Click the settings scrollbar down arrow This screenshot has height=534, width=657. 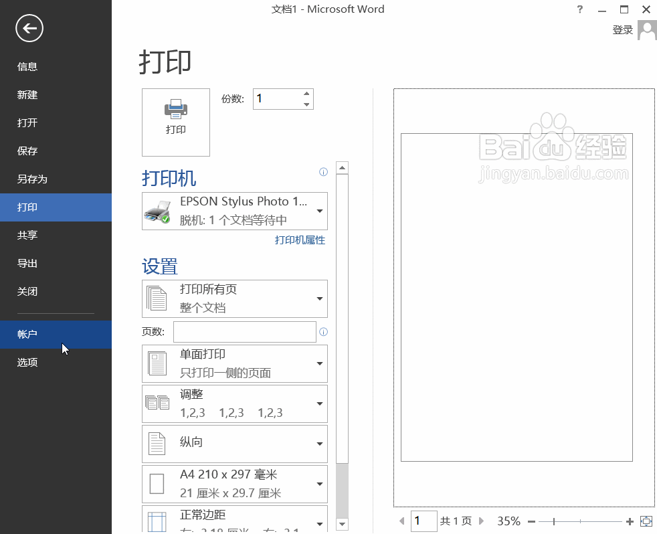pyautogui.click(x=343, y=524)
